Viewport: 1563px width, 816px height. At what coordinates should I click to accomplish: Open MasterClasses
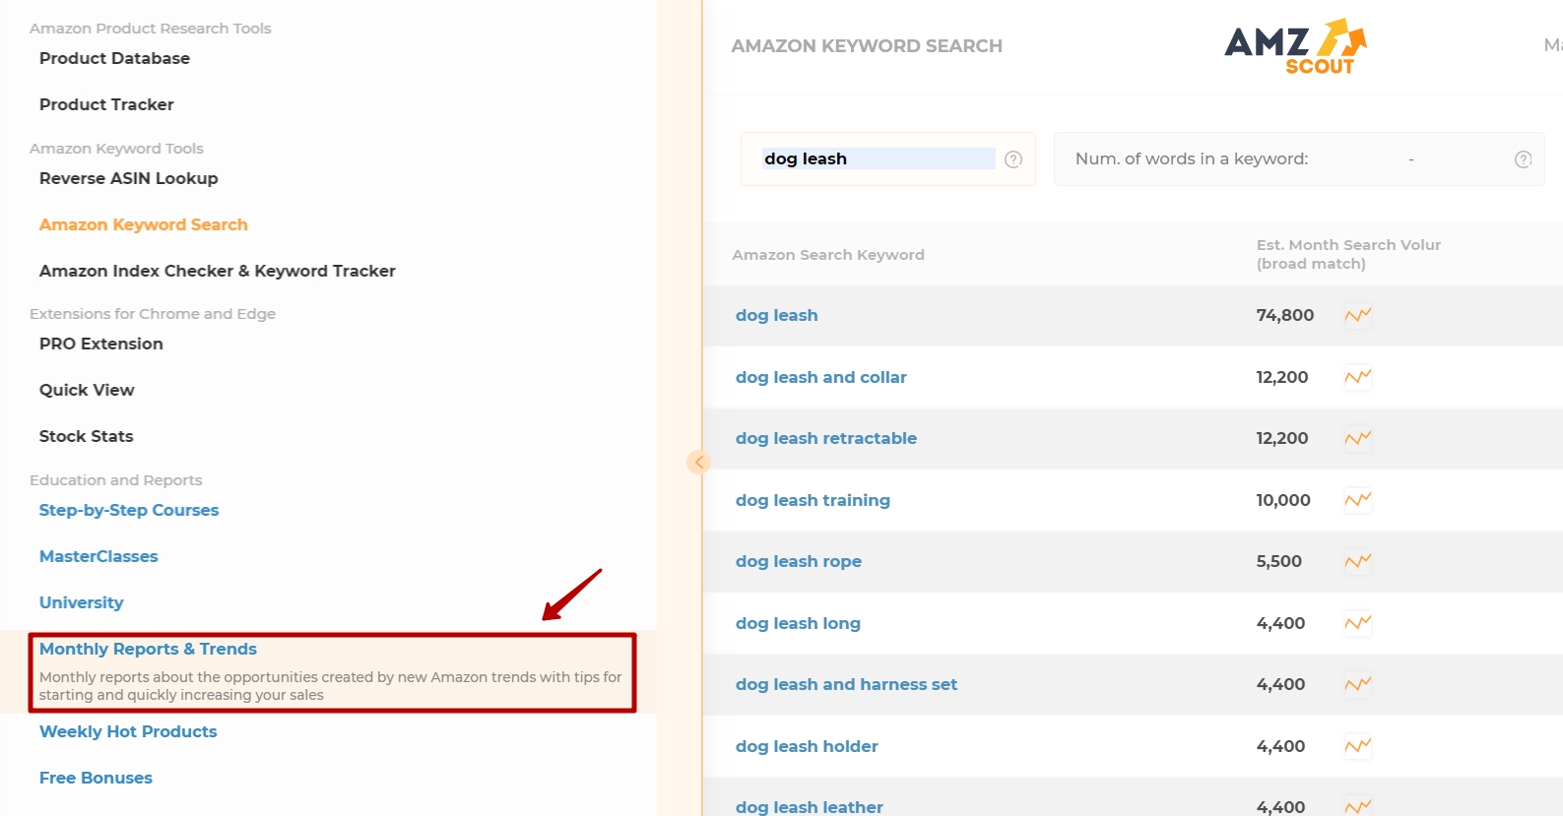click(x=98, y=556)
